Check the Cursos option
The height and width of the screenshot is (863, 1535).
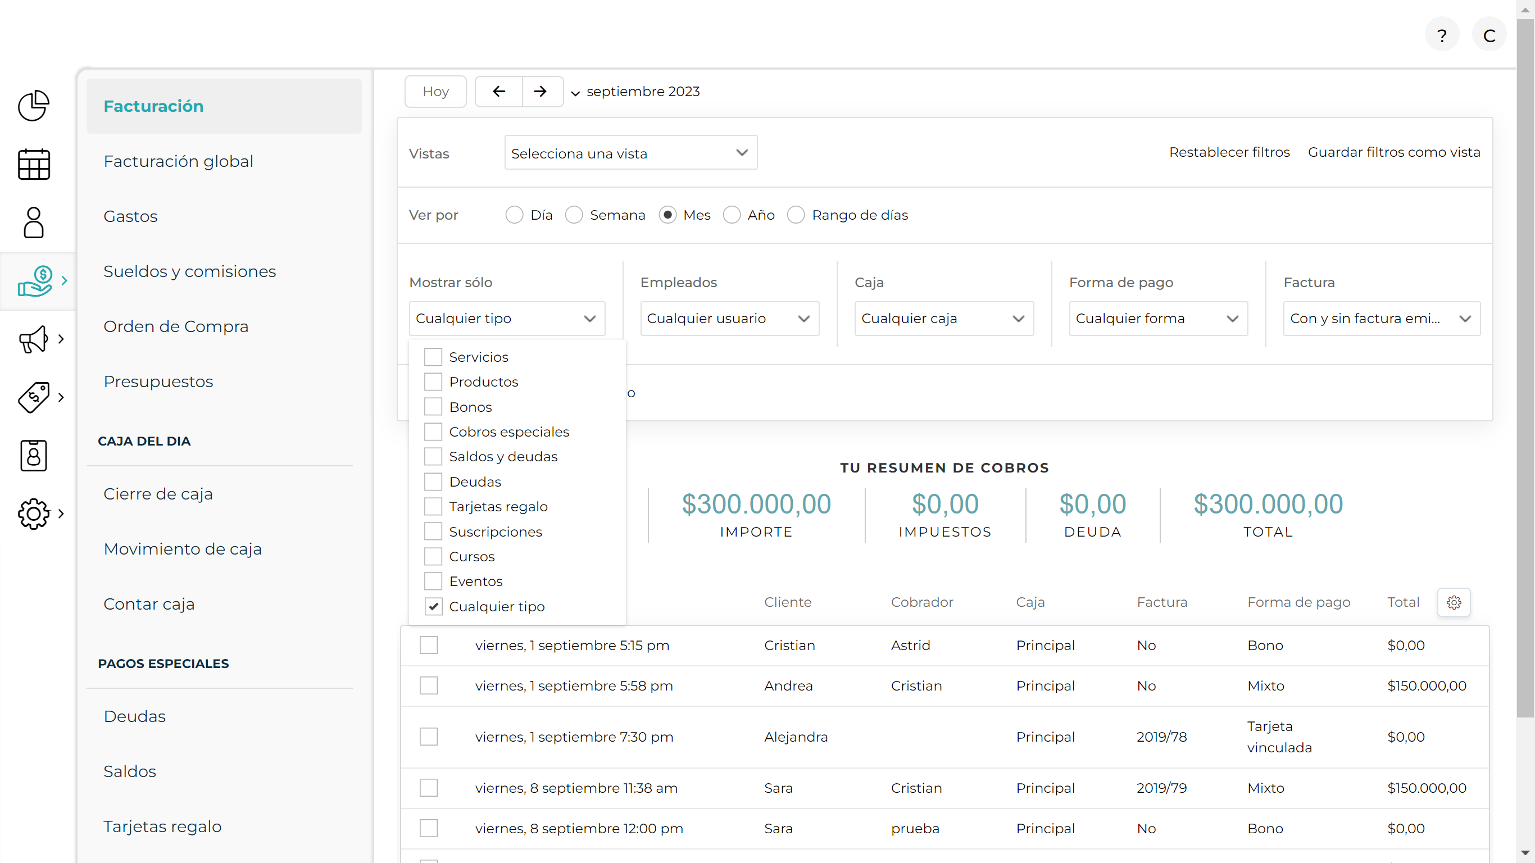pos(433,556)
